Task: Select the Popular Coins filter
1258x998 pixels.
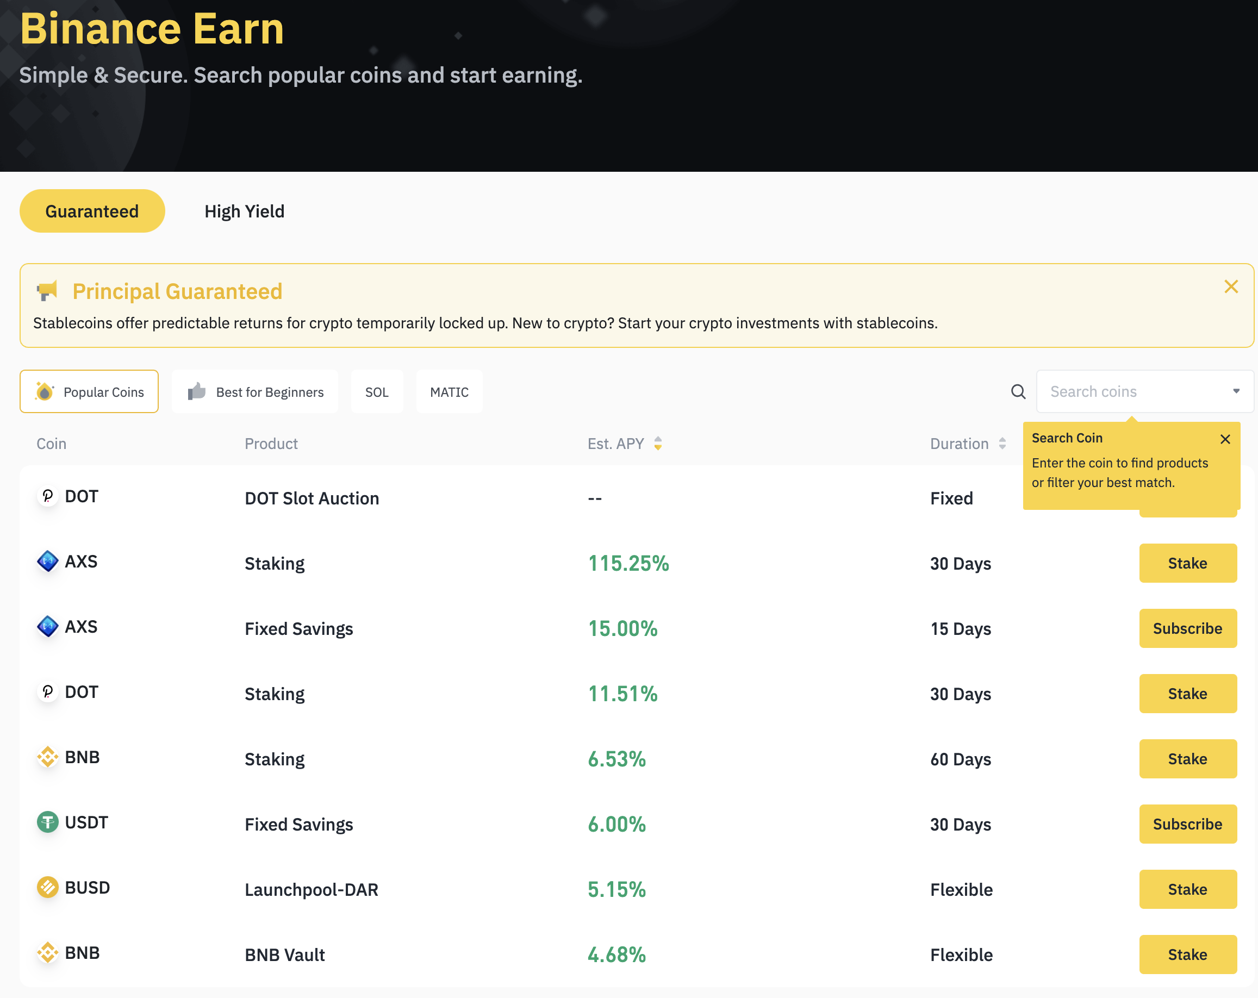Action: point(89,391)
